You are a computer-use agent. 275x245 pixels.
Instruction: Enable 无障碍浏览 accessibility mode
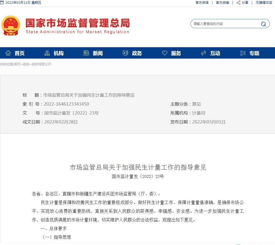pos(264,3)
